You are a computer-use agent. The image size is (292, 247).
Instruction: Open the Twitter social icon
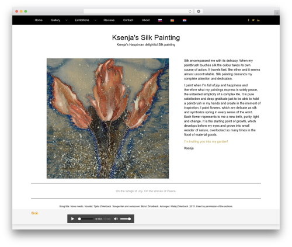[x=253, y=20]
